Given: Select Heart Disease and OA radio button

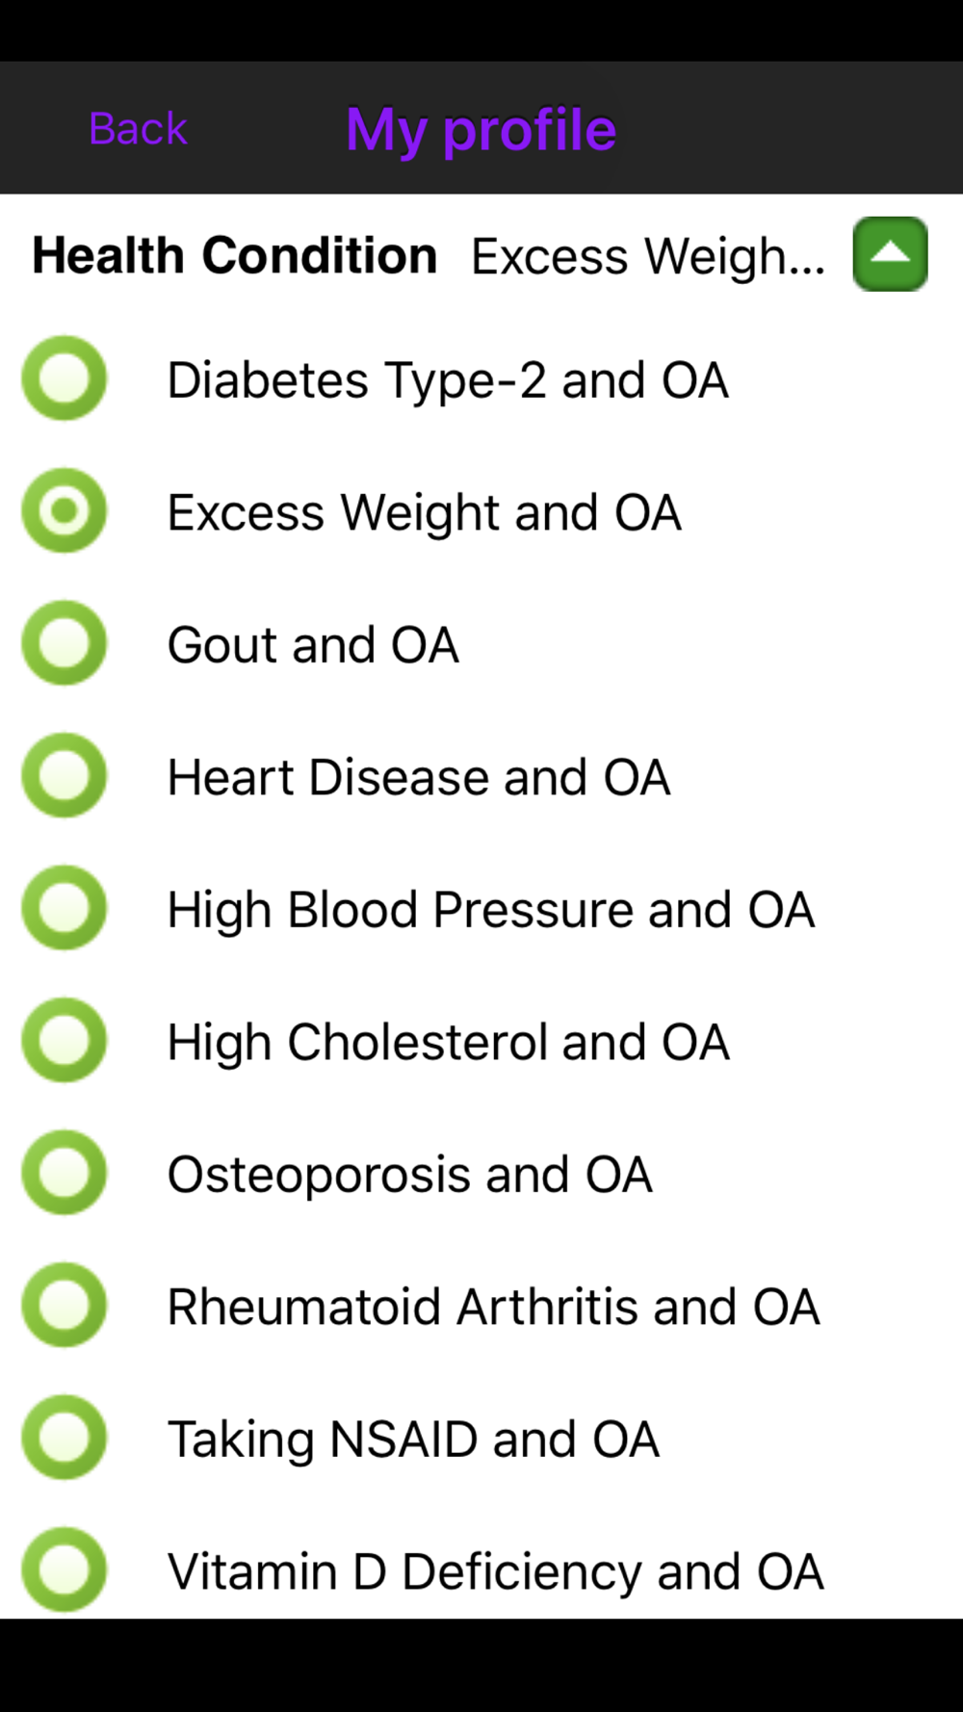Looking at the screenshot, I should click(x=65, y=775).
